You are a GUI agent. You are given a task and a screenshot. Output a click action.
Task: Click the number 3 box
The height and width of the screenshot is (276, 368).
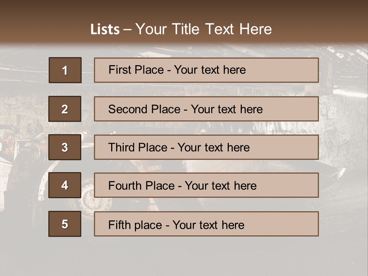(65, 147)
